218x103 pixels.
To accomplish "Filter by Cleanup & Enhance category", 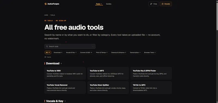I will 119,52.
